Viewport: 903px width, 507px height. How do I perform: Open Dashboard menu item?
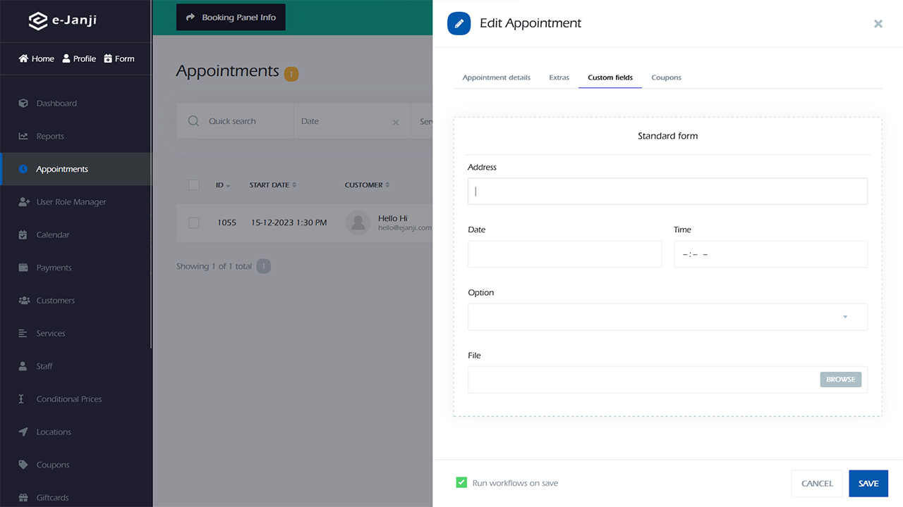[56, 104]
